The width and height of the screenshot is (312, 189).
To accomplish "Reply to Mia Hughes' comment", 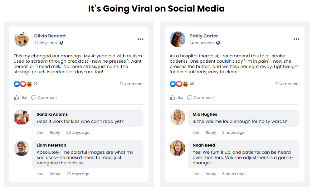I will point(211,133).
